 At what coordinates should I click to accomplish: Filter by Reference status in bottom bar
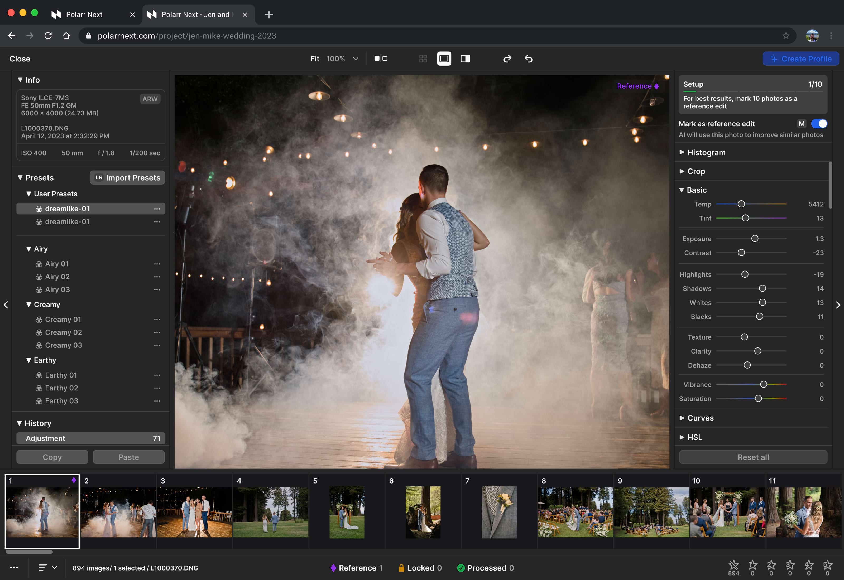(356, 568)
